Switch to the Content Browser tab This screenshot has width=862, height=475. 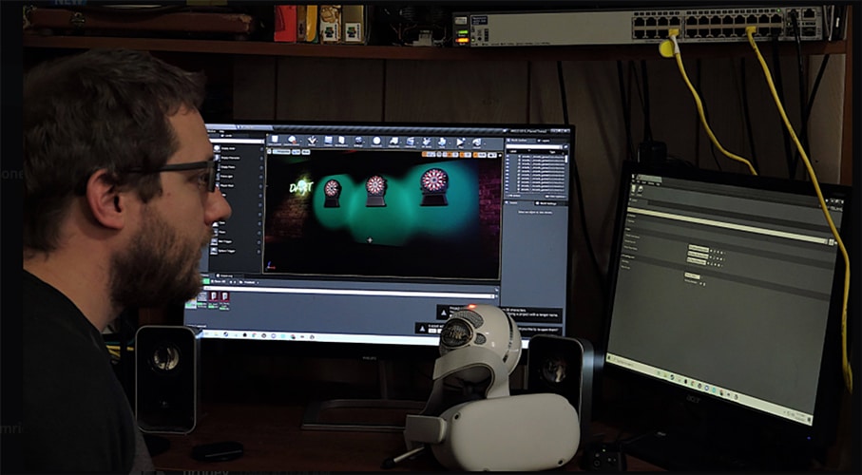point(203,275)
